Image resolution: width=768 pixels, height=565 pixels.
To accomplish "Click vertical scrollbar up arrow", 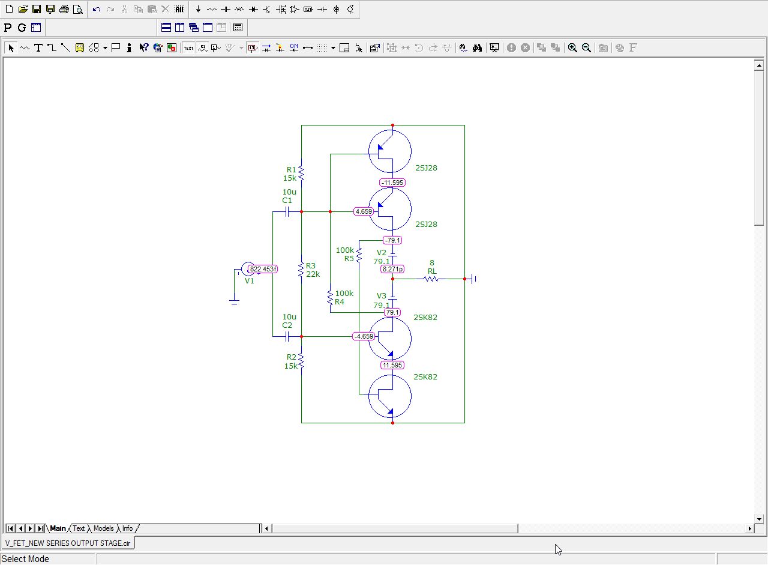I will pyautogui.click(x=759, y=65).
